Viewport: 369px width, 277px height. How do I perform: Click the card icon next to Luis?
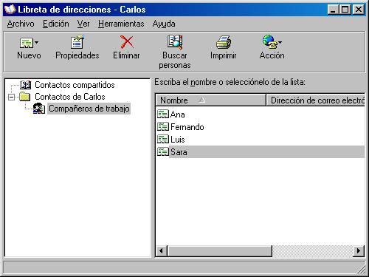point(163,140)
